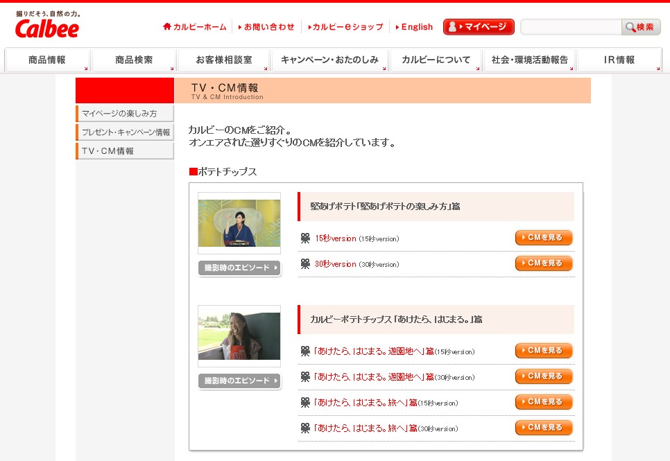Open the 堅あげポテト CM thumbnail

coord(239,223)
